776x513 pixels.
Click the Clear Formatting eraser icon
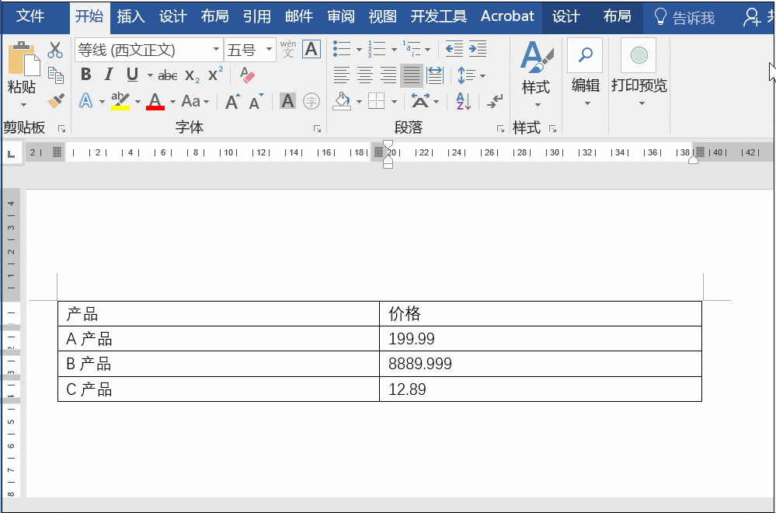click(x=246, y=75)
